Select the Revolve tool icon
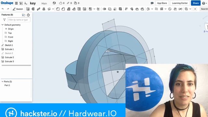Viewport: 208px width, 117px height. [x=33, y=9]
